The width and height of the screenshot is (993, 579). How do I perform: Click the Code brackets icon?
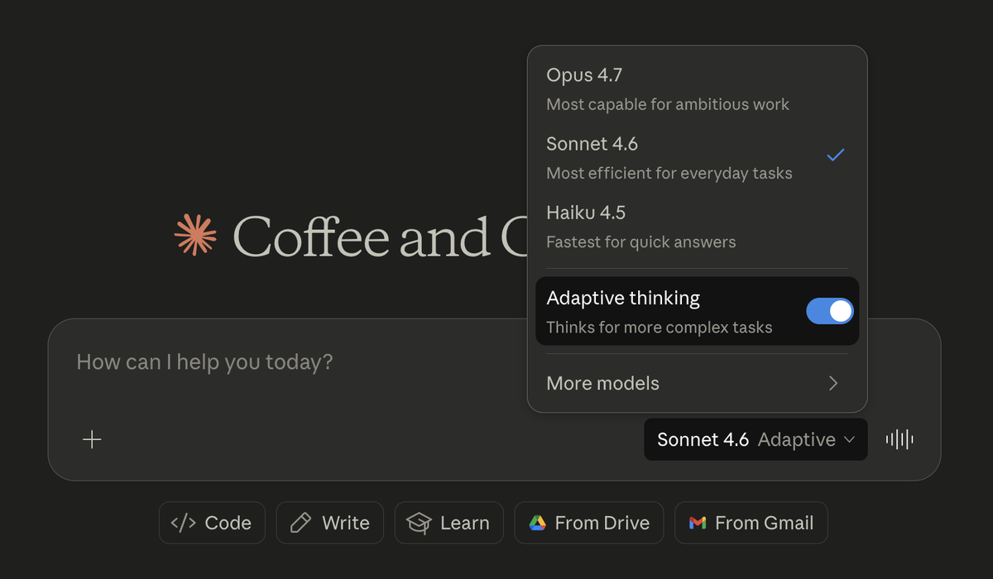pyautogui.click(x=183, y=523)
